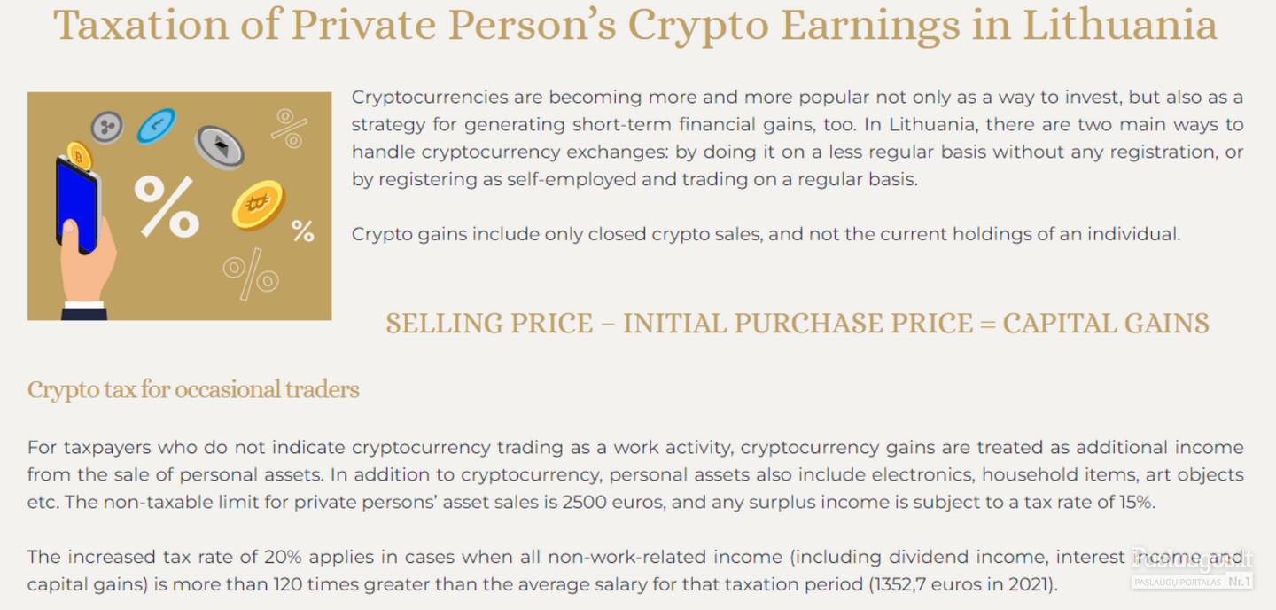Click the gray Ripple coin icon
Image resolution: width=1276 pixels, height=610 pixels.
[107, 127]
